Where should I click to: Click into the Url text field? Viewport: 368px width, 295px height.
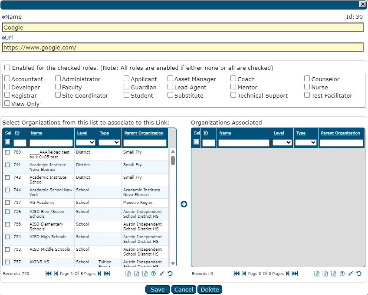coord(182,48)
